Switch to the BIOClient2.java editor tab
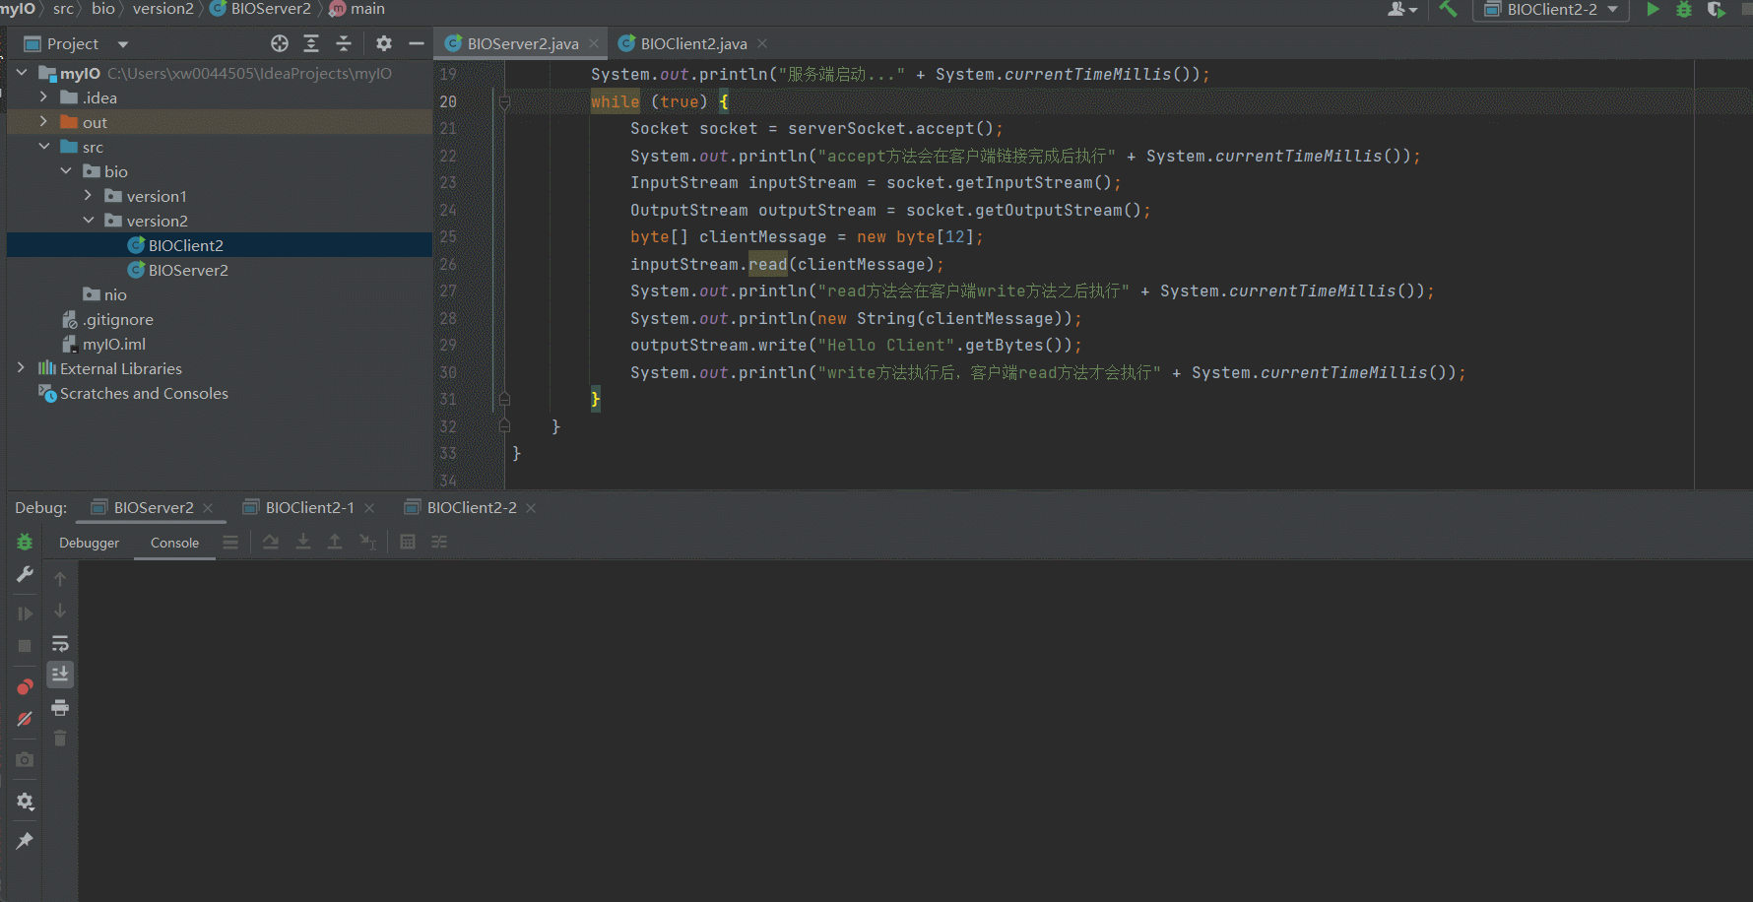 pyautogui.click(x=693, y=43)
